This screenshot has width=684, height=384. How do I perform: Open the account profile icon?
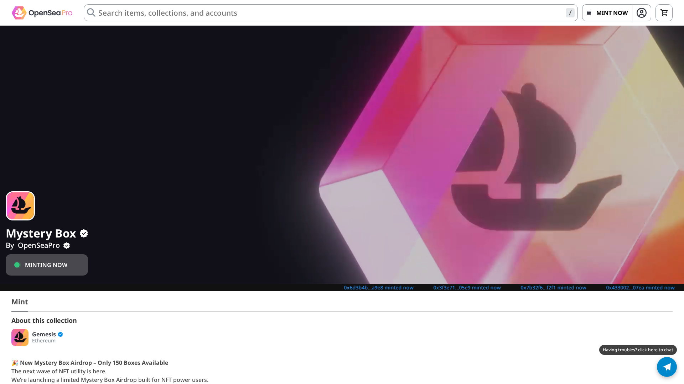tap(642, 13)
